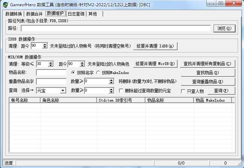Image resolution: width=244 pixels, height=168 pixels.
Task: Increase the 等级 level stepper value
Action: point(51,63)
